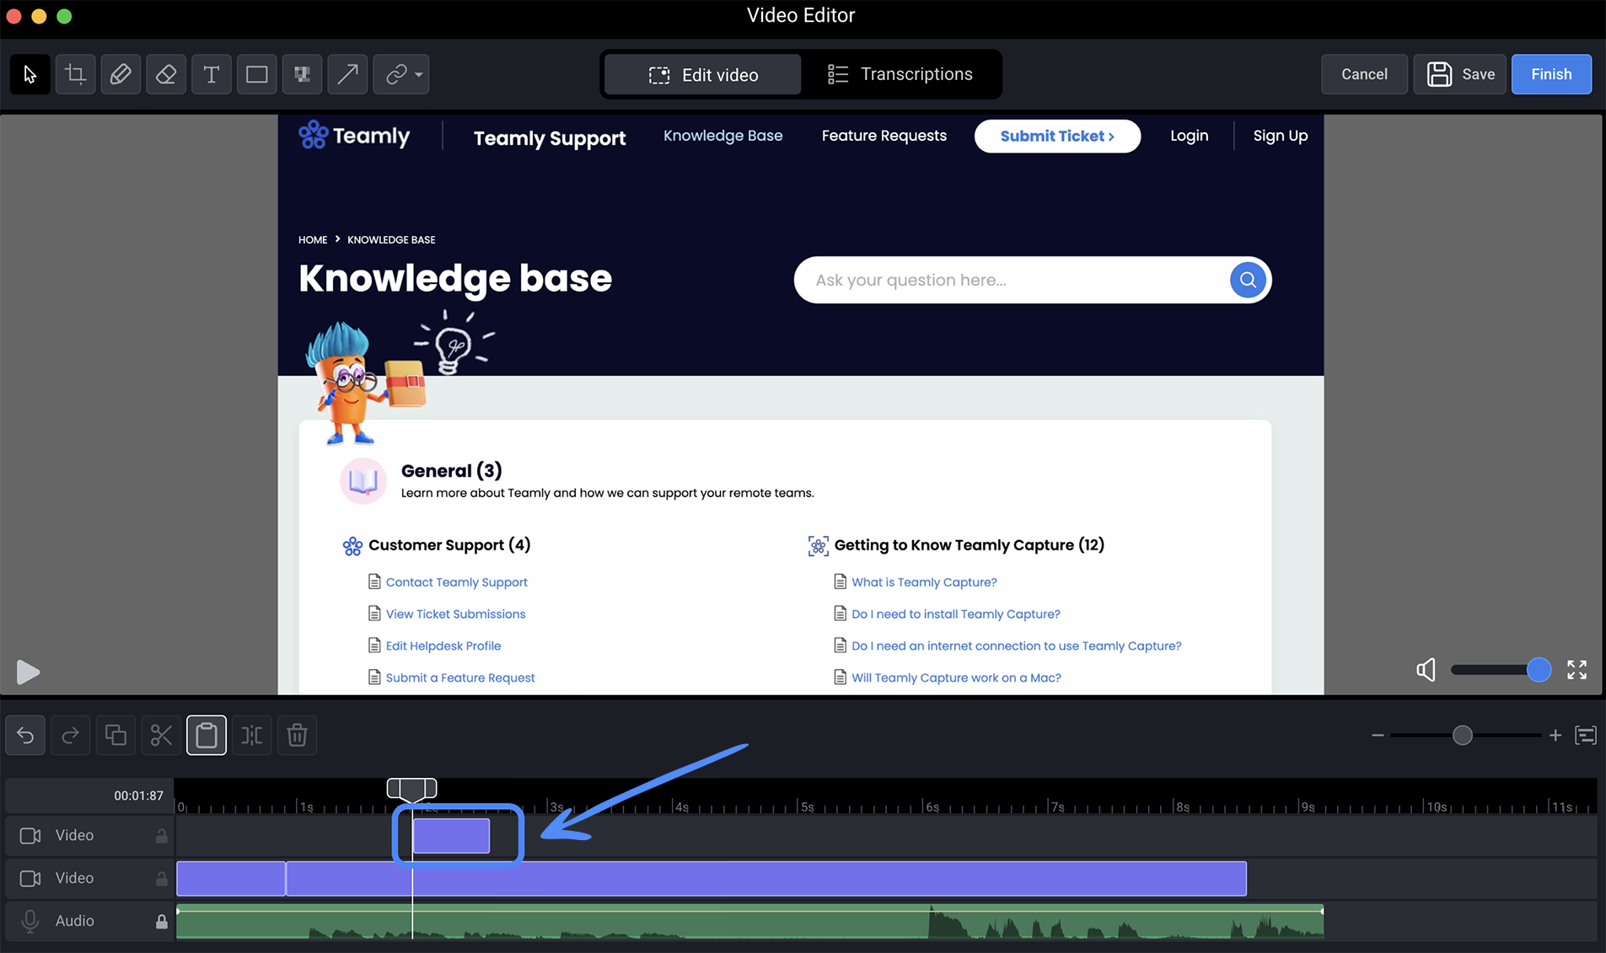Fit the timeline to window
Image resolution: width=1606 pixels, height=953 pixels.
(1586, 736)
